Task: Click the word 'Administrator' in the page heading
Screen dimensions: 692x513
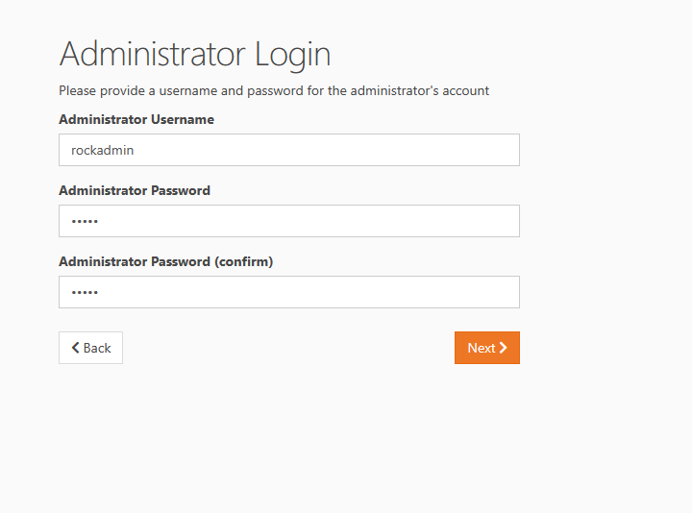Action: pos(153,54)
